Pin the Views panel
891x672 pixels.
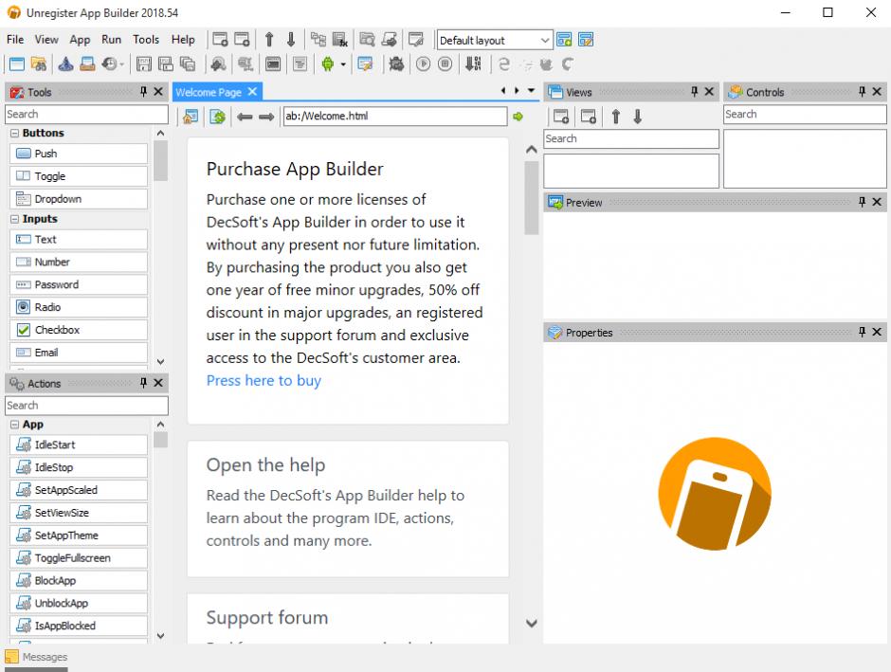point(695,91)
